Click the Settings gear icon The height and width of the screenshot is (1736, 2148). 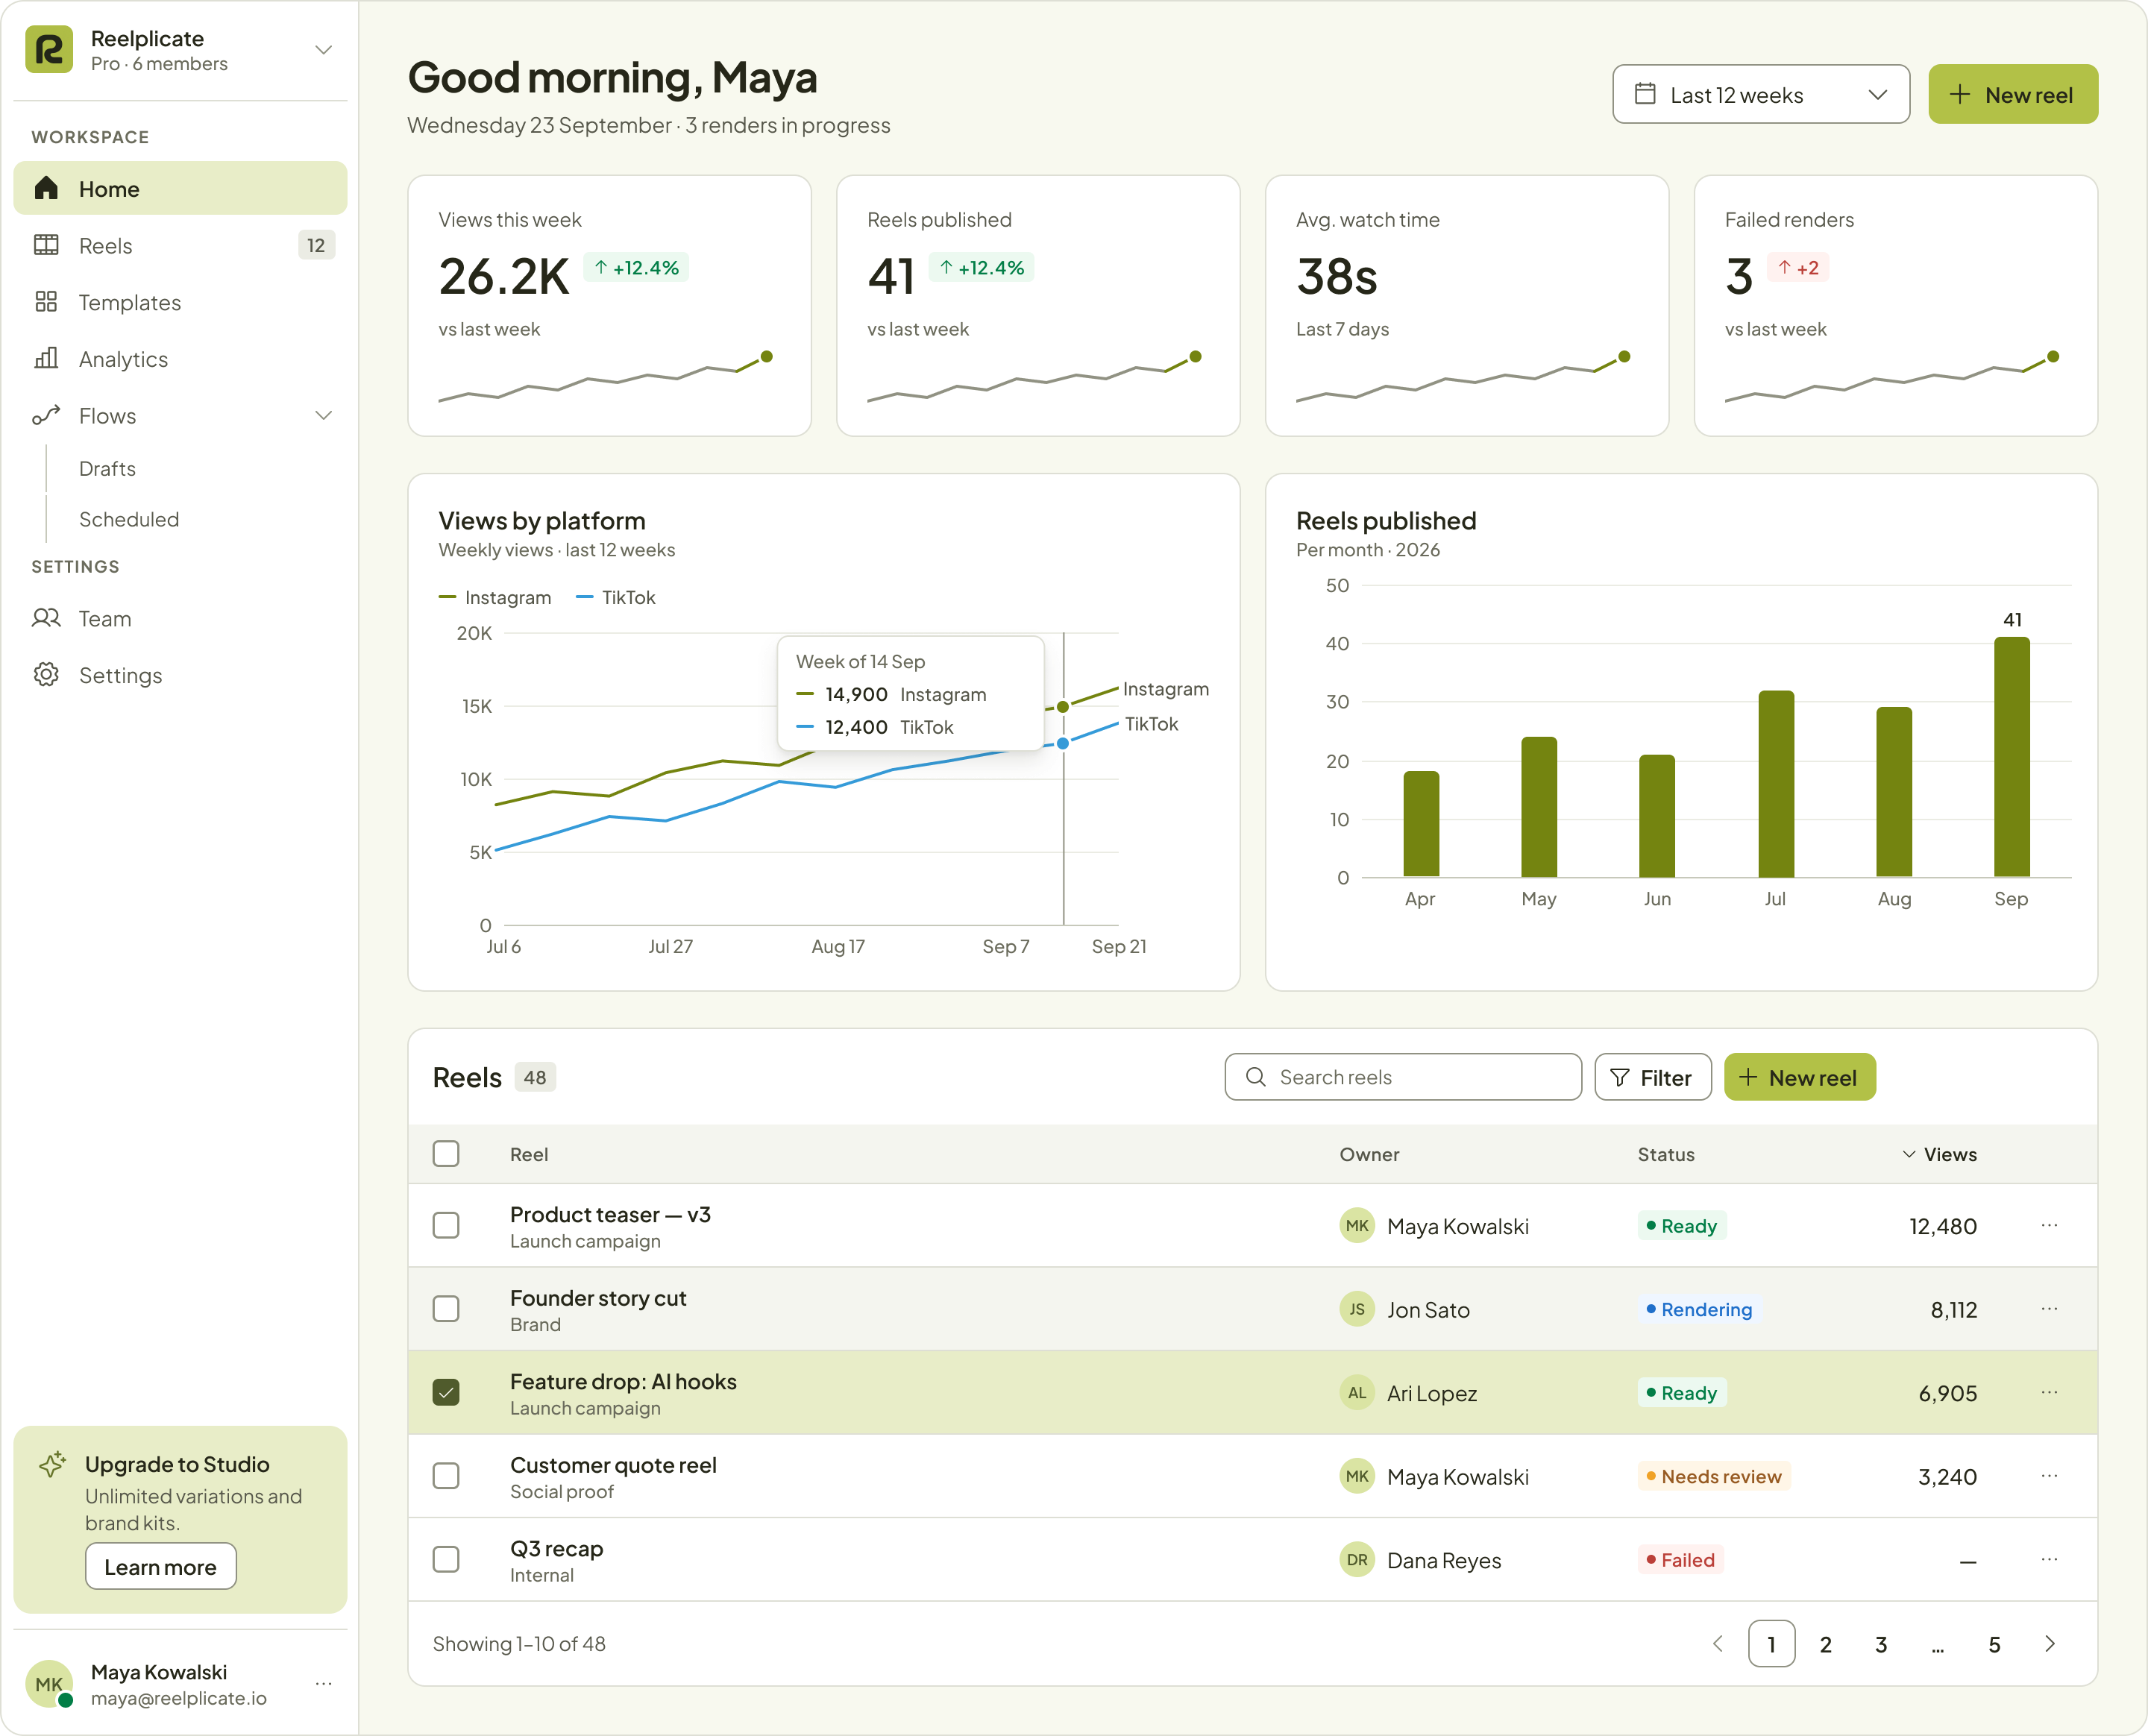tap(46, 675)
